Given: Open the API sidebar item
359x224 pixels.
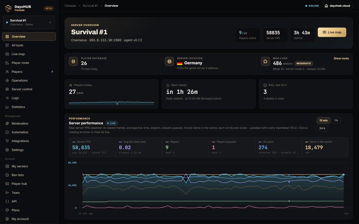Looking at the screenshot, I should click(29, 201).
